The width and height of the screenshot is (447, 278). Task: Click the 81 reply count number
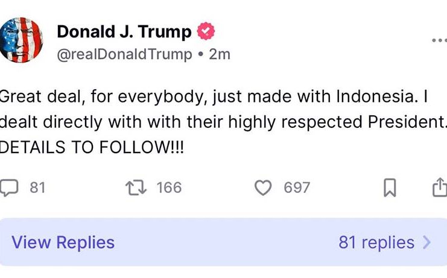coord(37,188)
